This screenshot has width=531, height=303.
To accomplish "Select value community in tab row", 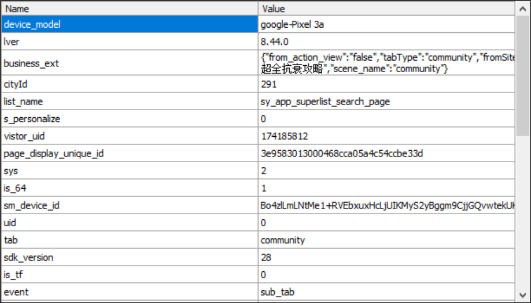I will (x=386, y=240).
